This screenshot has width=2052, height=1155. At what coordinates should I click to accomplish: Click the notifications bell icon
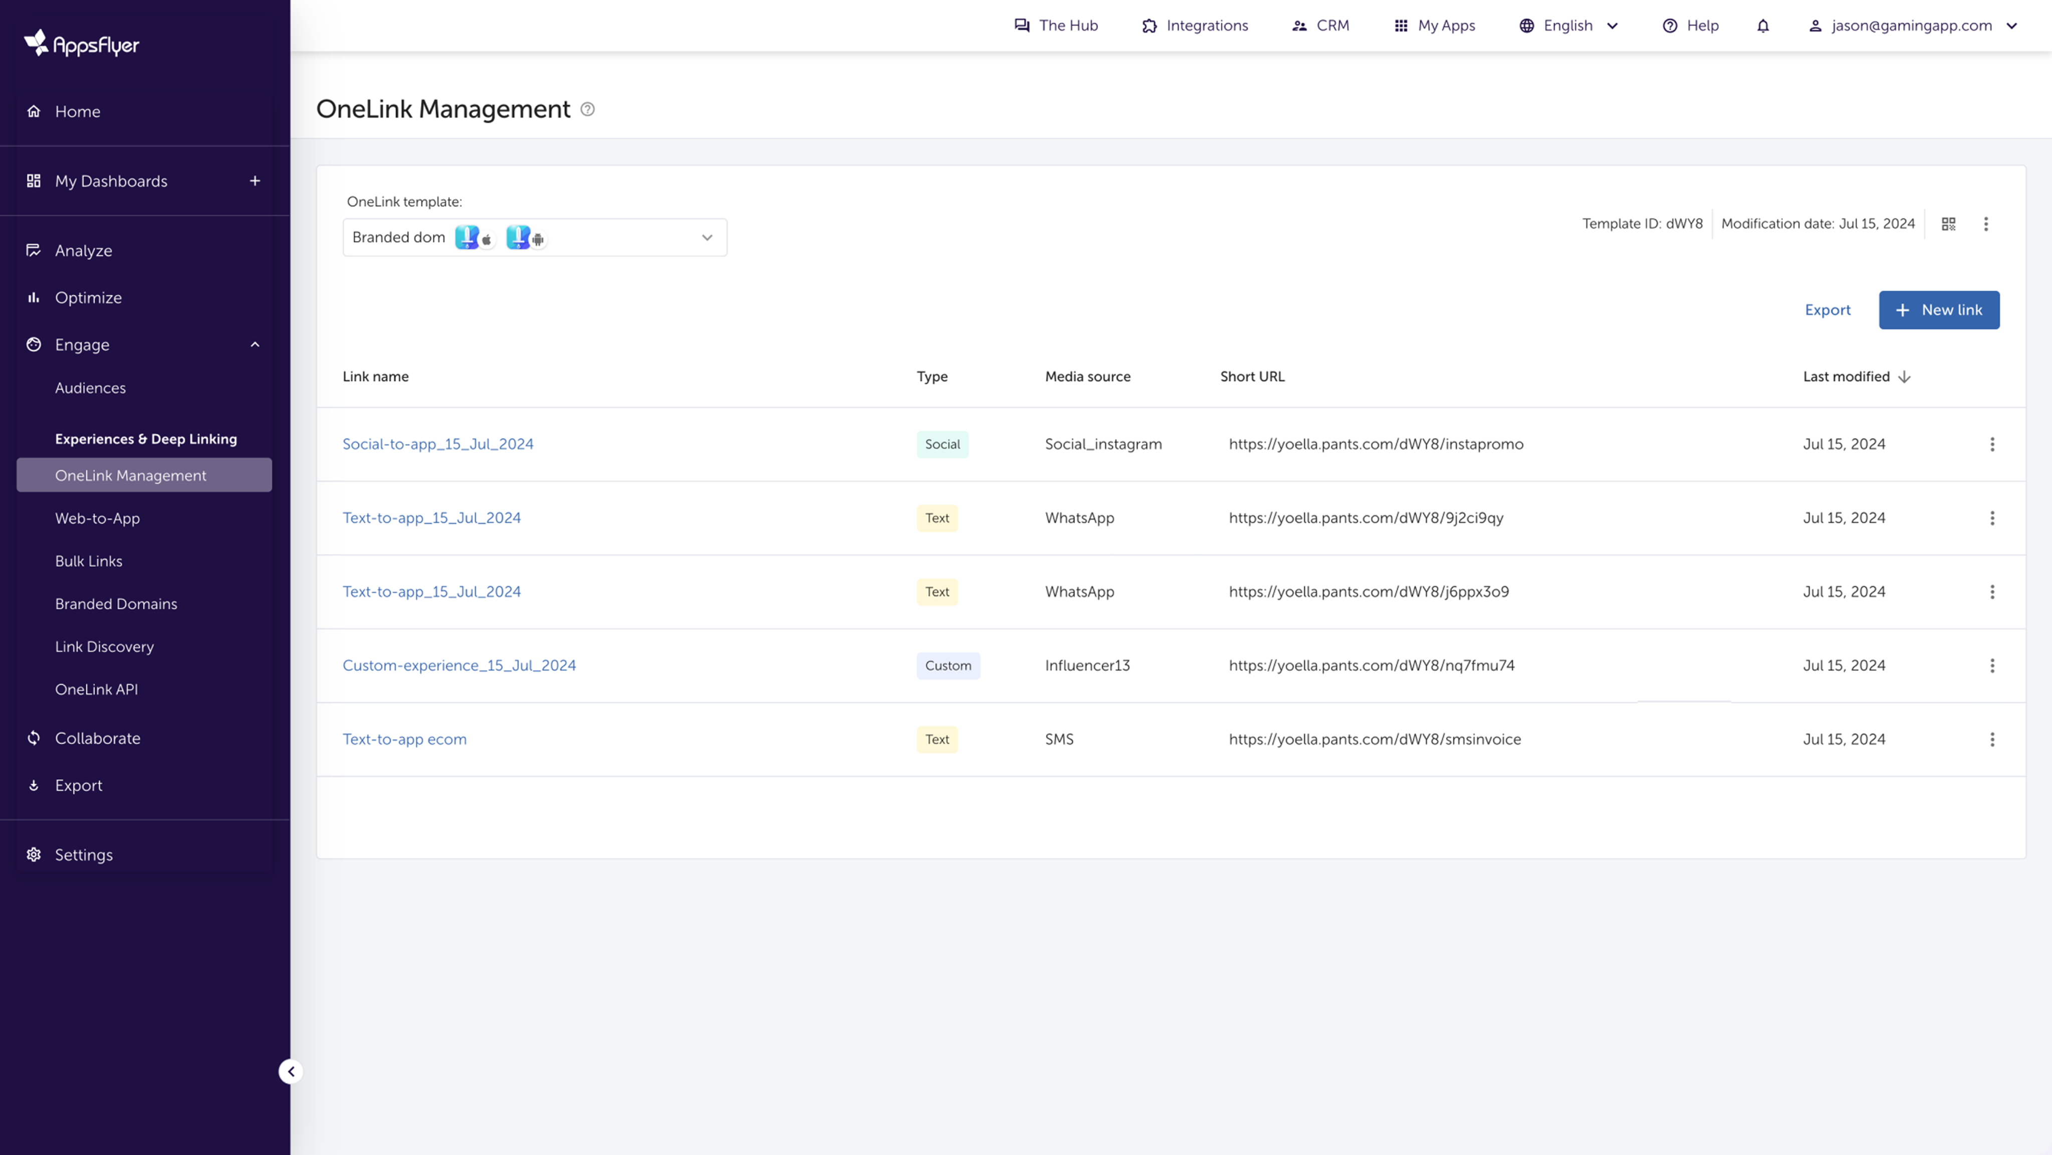[x=1763, y=26]
